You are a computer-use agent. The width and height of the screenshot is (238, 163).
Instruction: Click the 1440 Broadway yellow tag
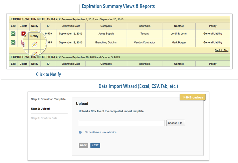[x=192, y=98]
